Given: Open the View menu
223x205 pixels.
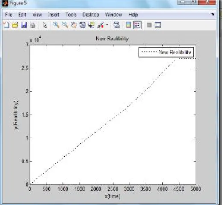Looking at the screenshot, I should pos(37,15).
